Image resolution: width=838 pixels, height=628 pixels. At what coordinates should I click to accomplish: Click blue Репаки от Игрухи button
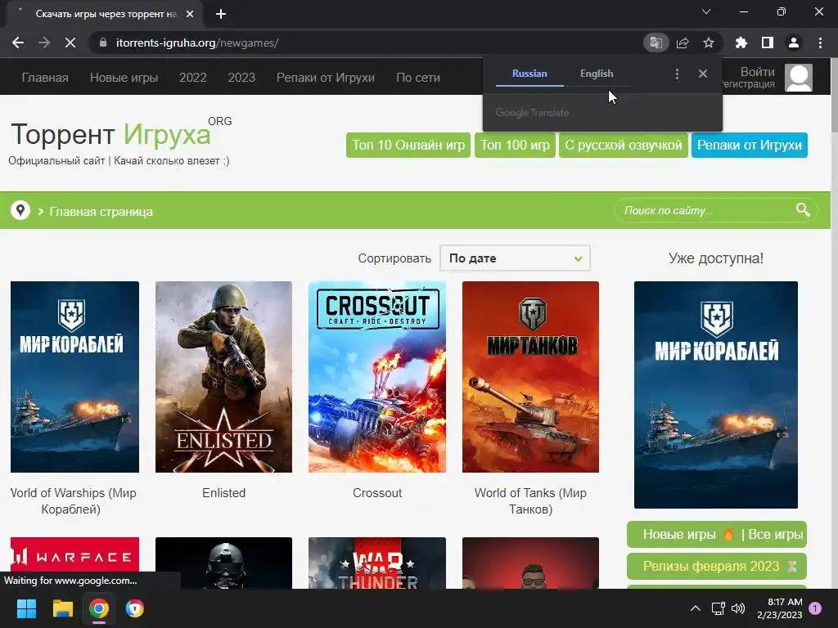750,146
